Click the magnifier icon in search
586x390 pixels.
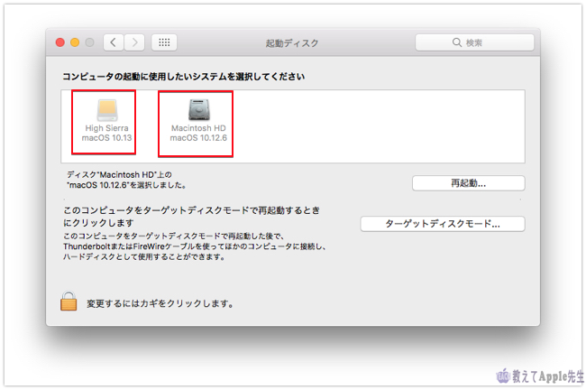coord(457,42)
